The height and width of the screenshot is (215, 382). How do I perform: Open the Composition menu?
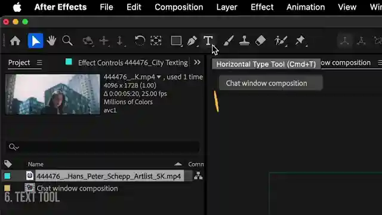coord(179,7)
